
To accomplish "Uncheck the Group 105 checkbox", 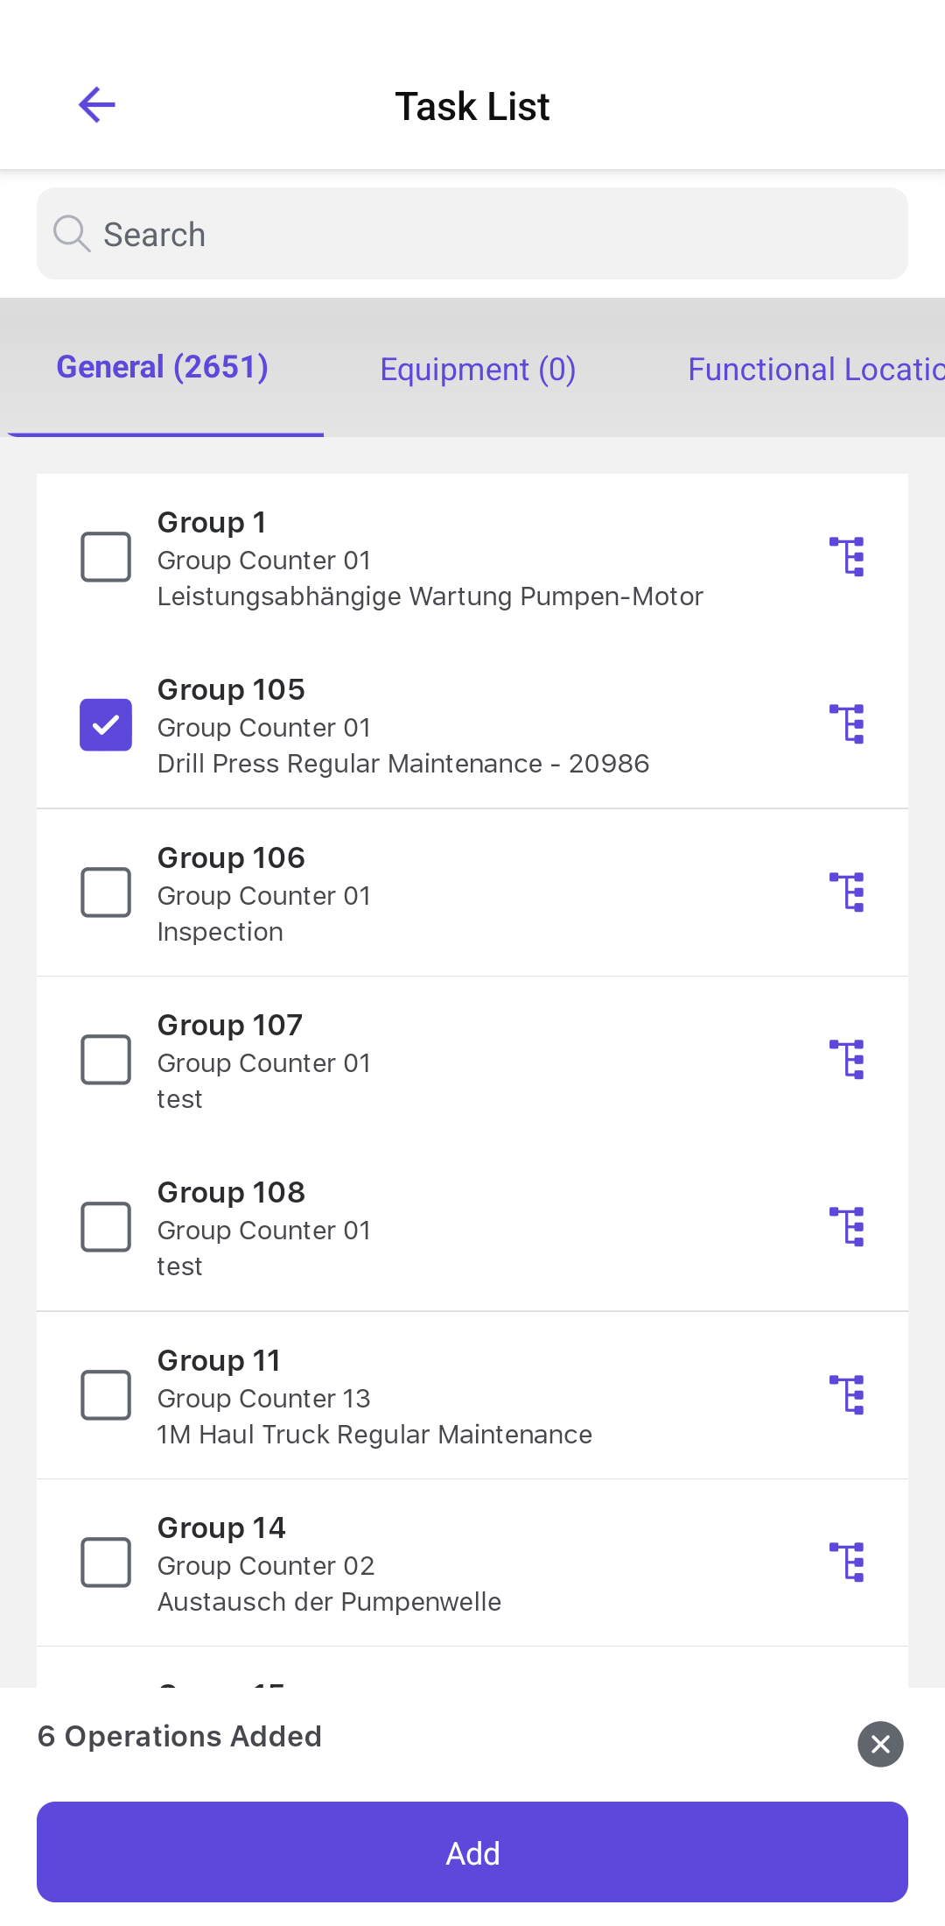I will coord(106,724).
